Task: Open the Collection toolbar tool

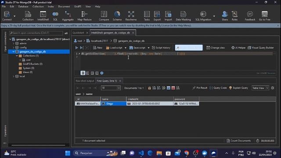Action: (28, 16)
